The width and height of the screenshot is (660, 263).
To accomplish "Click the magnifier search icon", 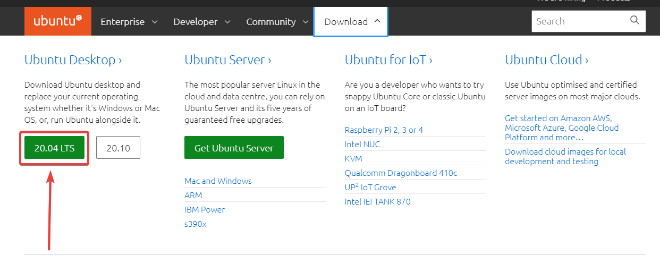I will tap(634, 21).
